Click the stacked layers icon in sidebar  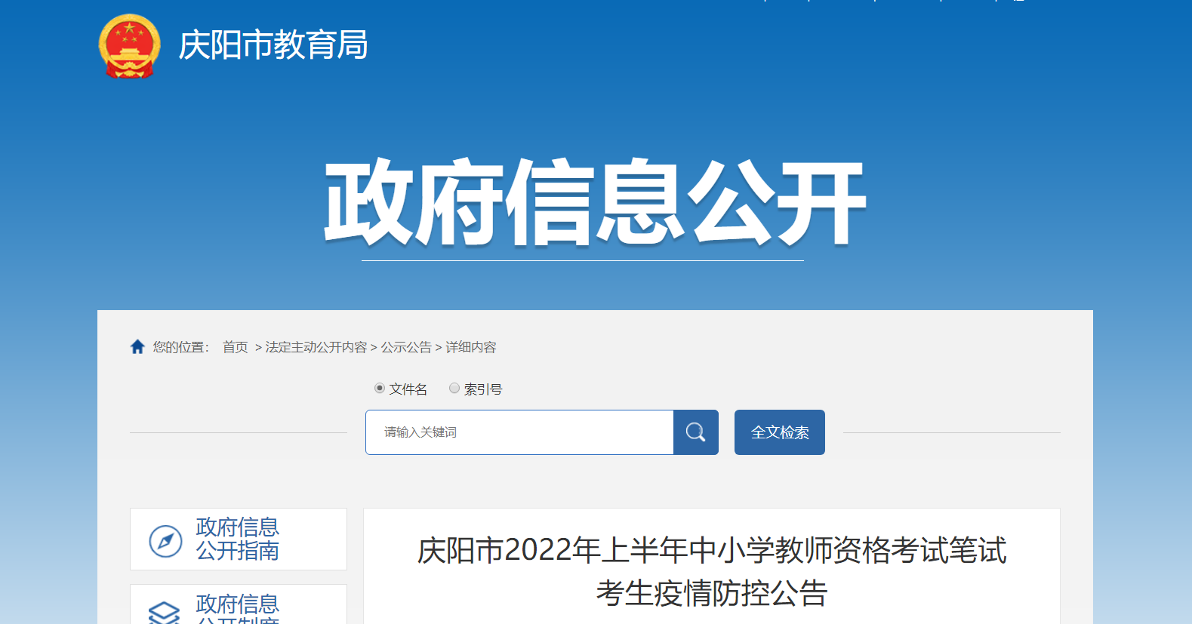[x=164, y=613]
